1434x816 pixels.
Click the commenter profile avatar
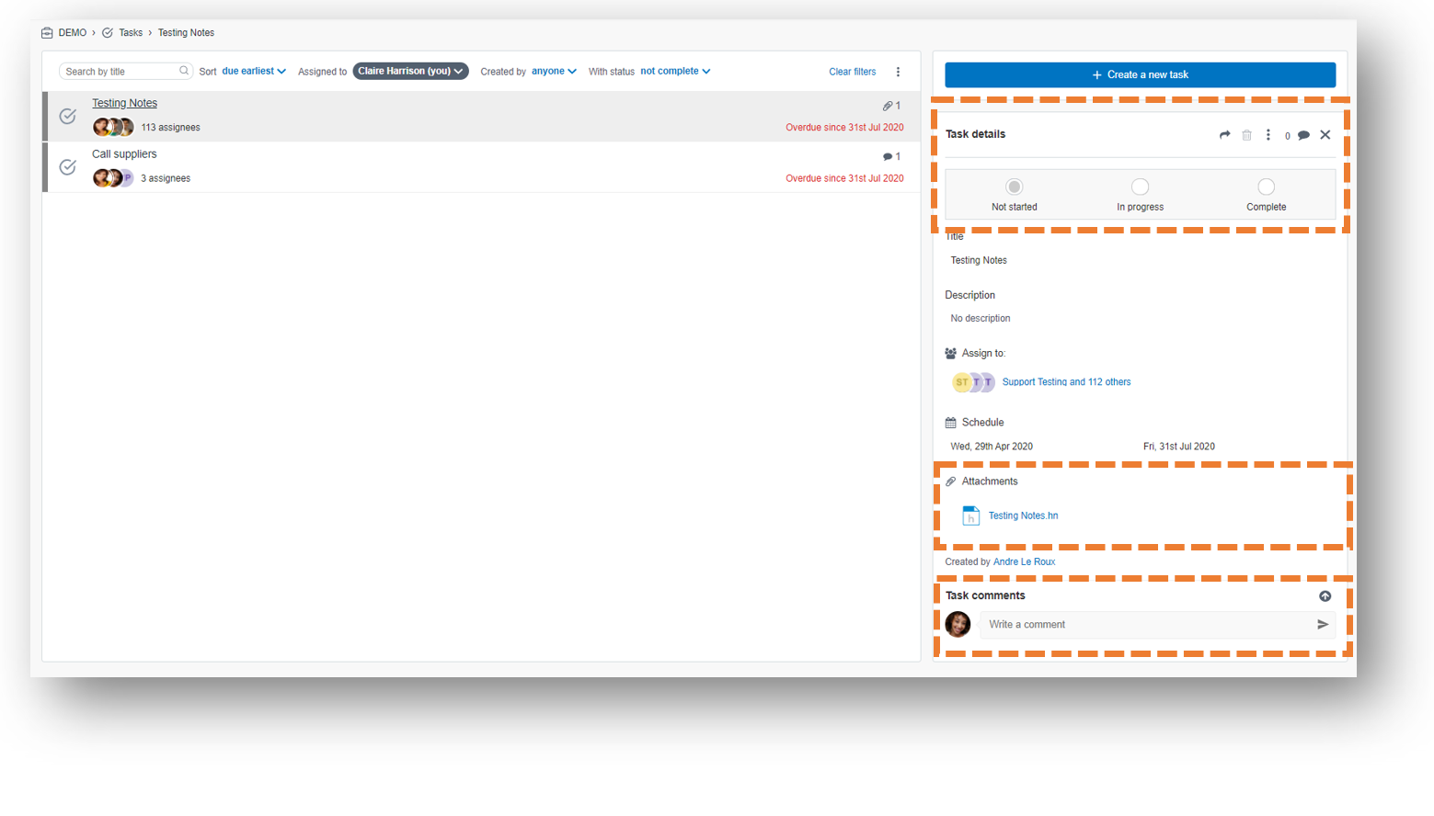[958, 624]
